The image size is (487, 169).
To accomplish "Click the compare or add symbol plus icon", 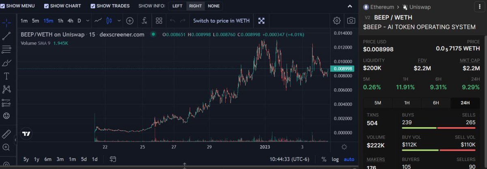I will click(x=130, y=20).
